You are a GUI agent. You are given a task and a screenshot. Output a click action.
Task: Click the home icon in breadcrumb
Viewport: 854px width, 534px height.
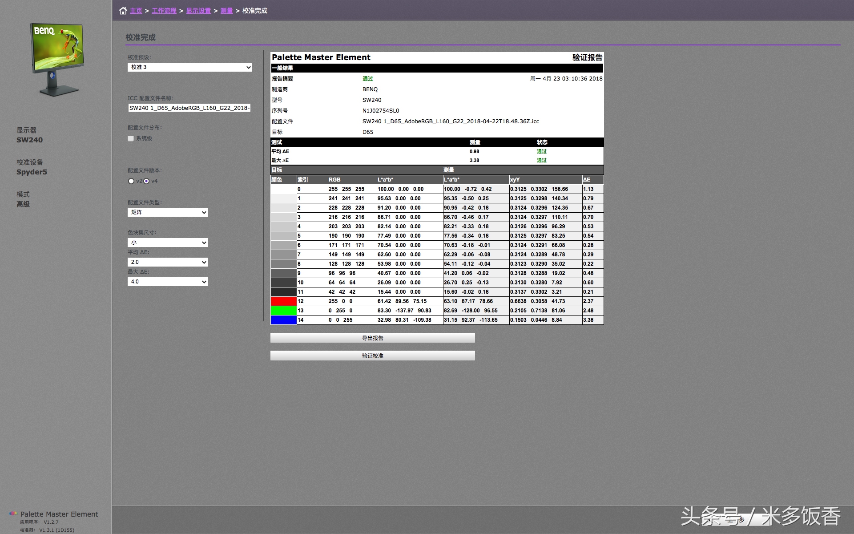(x=123, y=11)
